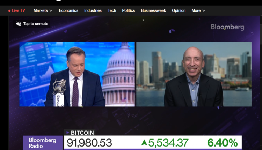The width and height of the screenshot is (262, 150).
Task: Click the muted speaker icon
Action: pyautogui.click(x=19, y=24)
